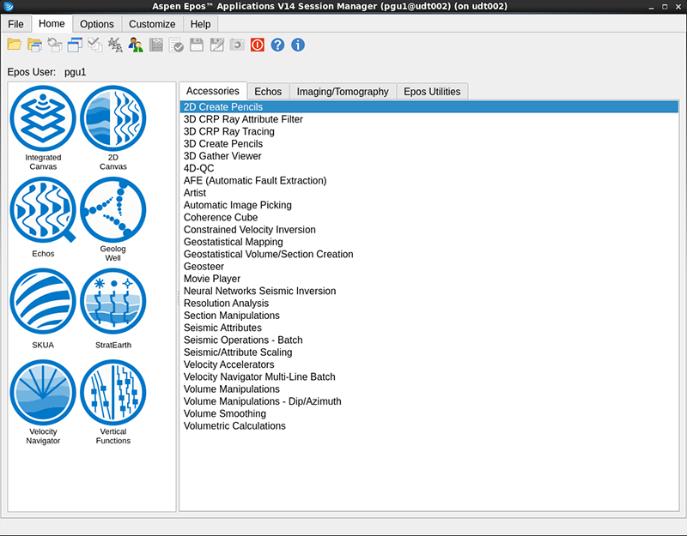Open the SKUA application
Screen dimensions: 687x536
pyautogui.click(x=43, y=302)
